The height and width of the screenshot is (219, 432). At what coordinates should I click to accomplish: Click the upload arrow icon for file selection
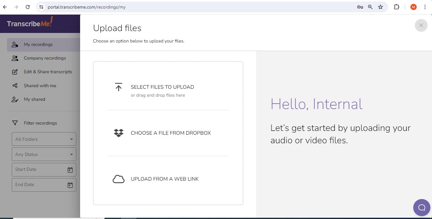click(119, 87)
